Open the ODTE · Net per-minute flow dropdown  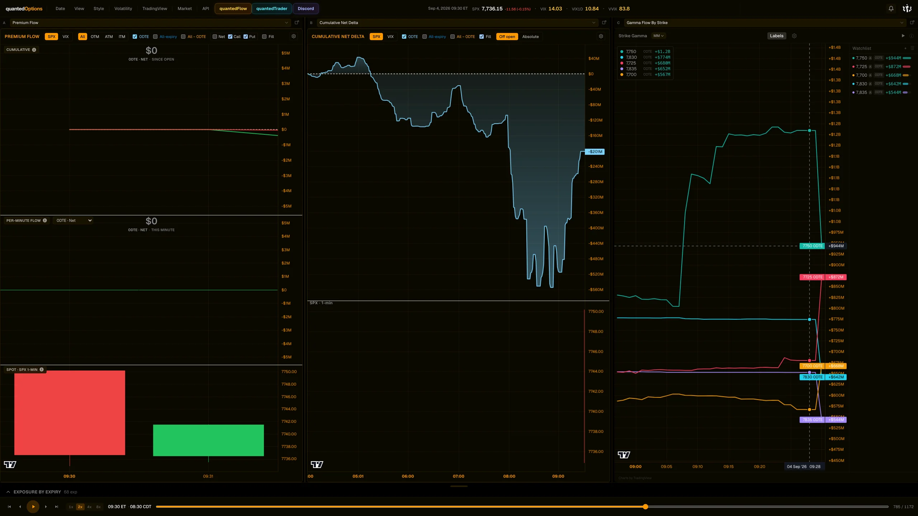(x=74, y=221)
